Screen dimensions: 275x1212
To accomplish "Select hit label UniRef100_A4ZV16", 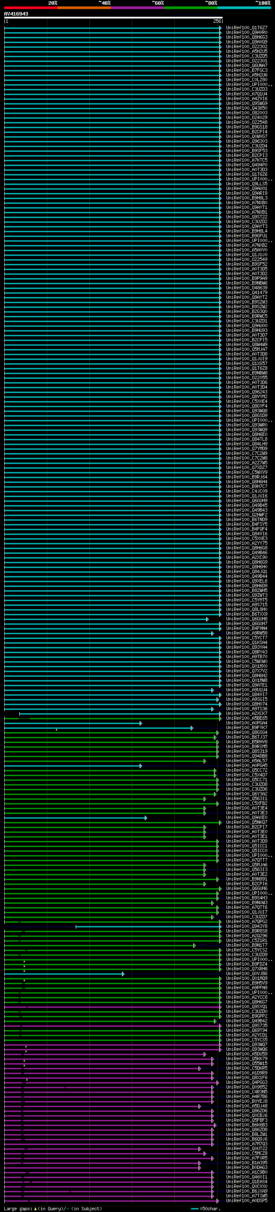I will [x=247, y=99].
